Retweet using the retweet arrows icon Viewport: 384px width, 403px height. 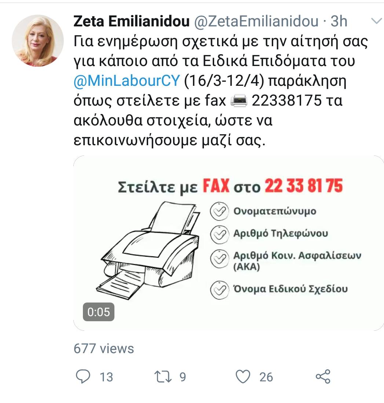(x=163, y=377)
